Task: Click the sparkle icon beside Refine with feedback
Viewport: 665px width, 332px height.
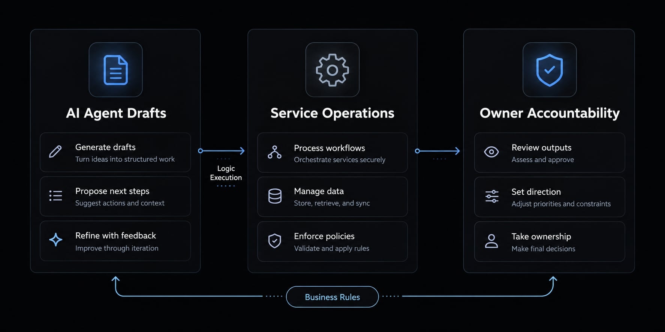Action: (55, 240)
